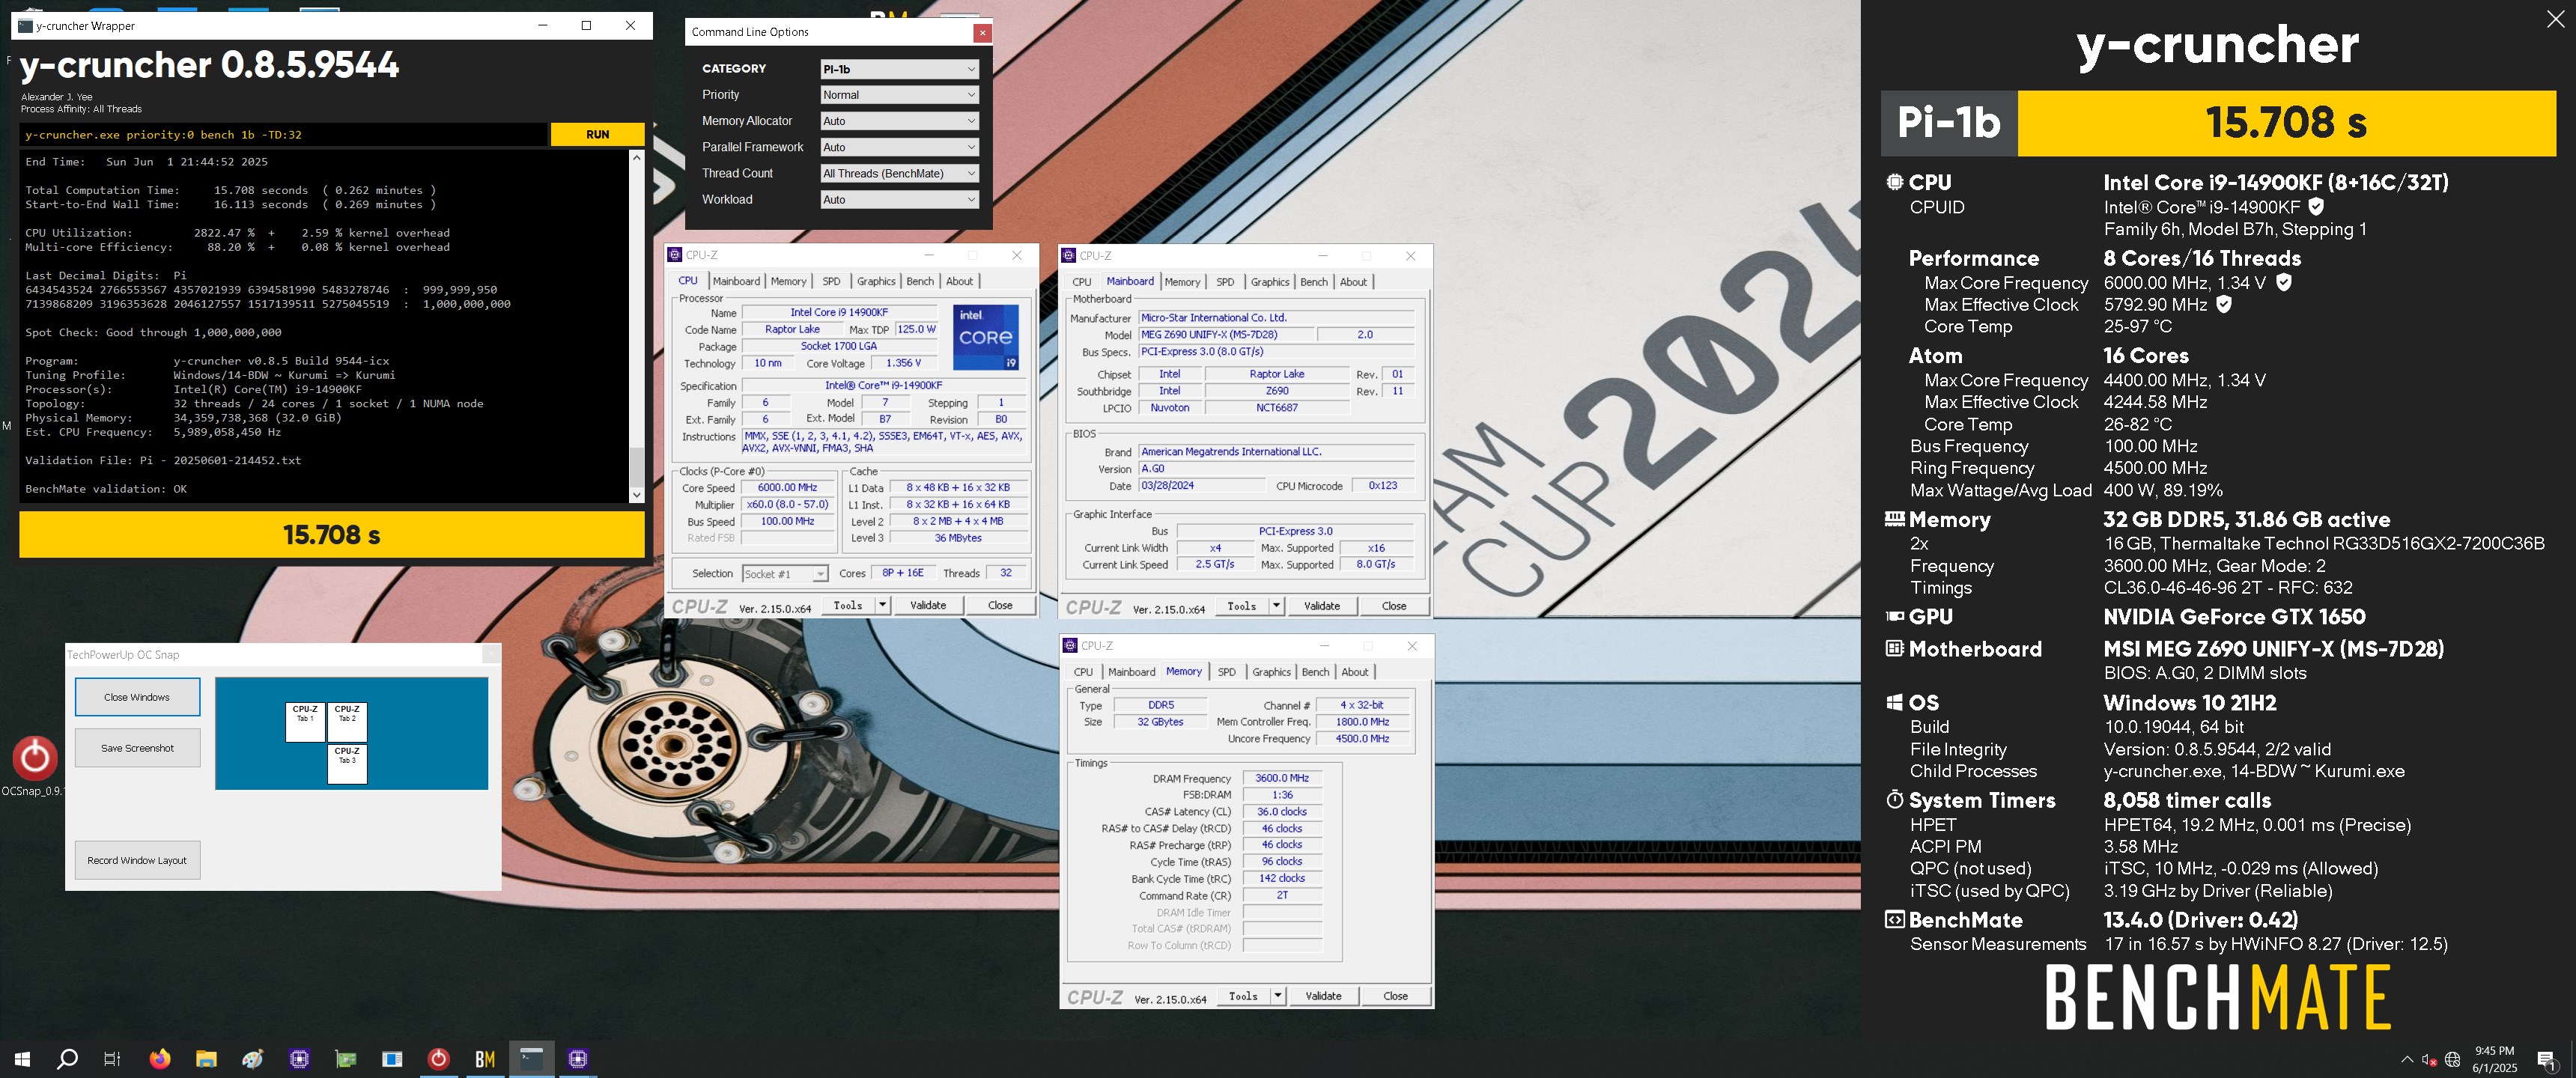Click the rightmost purple CPU-Z taskbar icon
Screen dimensions: 2576x1078
point(578,1058)
